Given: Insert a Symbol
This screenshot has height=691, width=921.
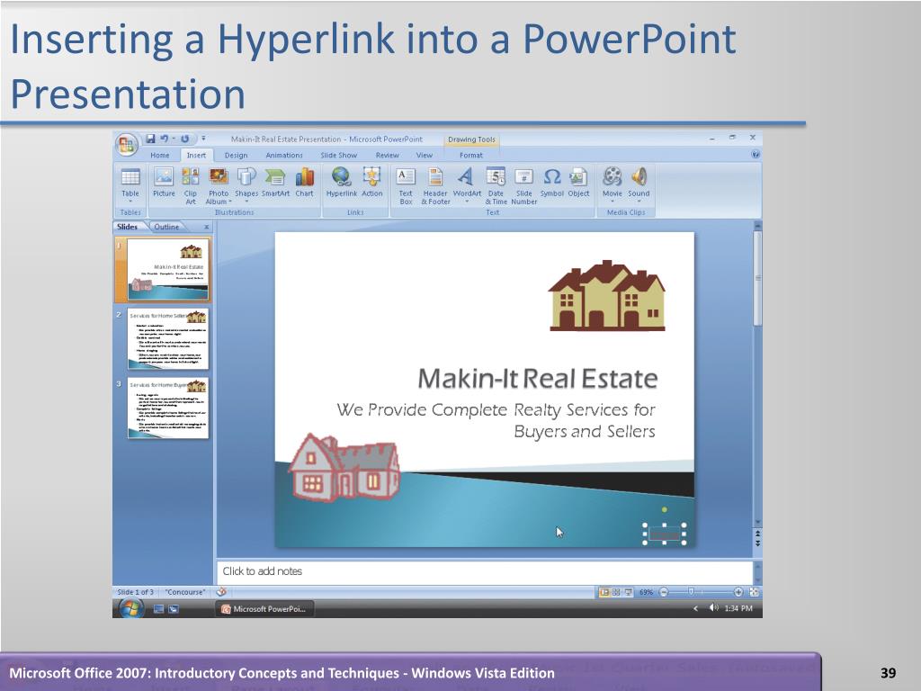Looking at the screenshot, I should click(x=551, y=183).
